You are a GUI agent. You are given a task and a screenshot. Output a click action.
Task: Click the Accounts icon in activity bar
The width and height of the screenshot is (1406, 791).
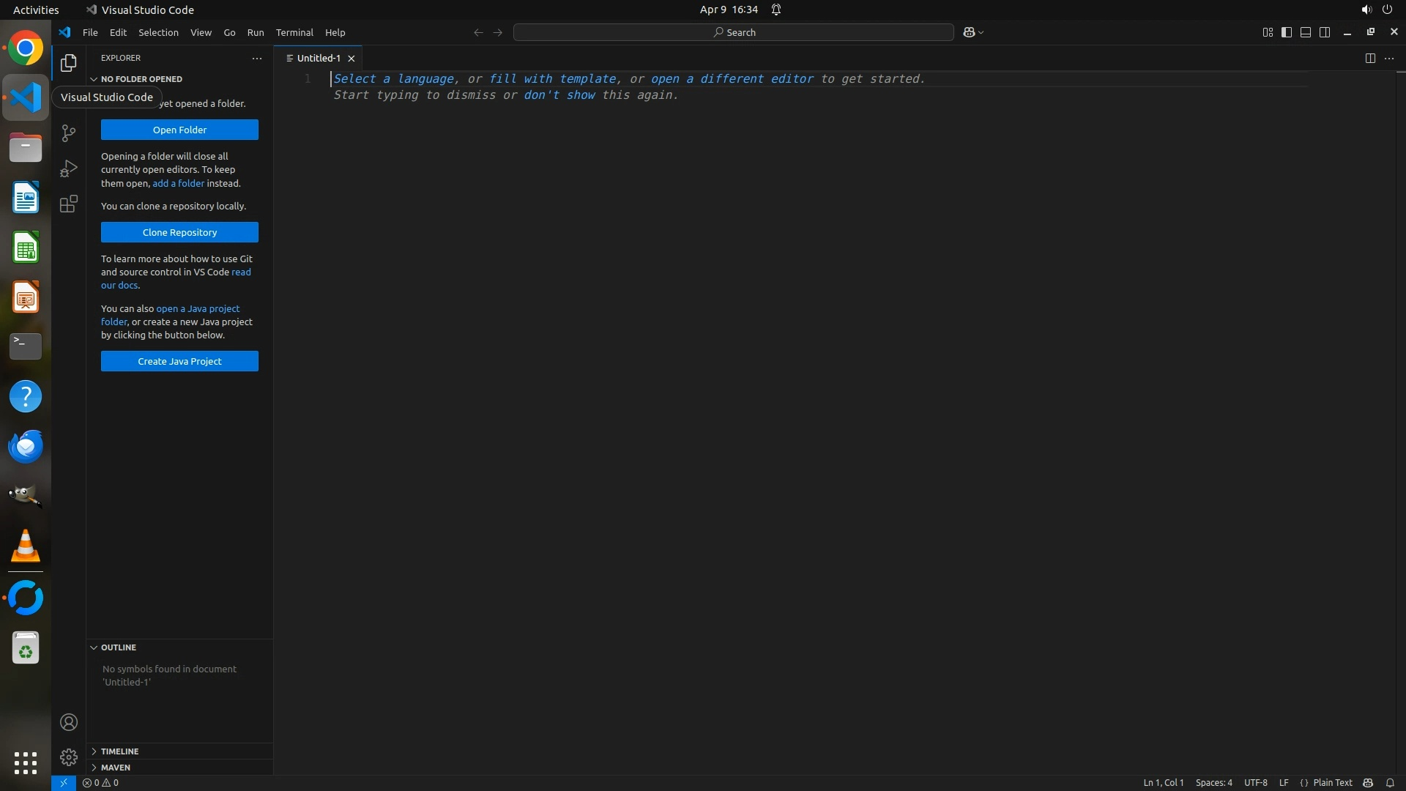pyautogui.click(x=68, y=722)
